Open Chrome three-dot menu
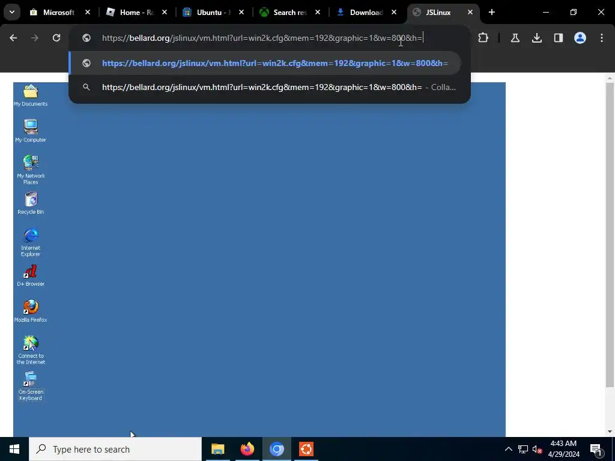The height and width of the screenshot is (461, 615). [x=602, y=38]
